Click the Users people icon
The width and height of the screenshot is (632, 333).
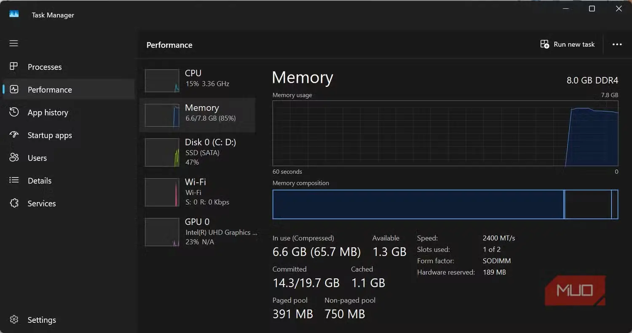pyautogui.click(x=14, y=157)
